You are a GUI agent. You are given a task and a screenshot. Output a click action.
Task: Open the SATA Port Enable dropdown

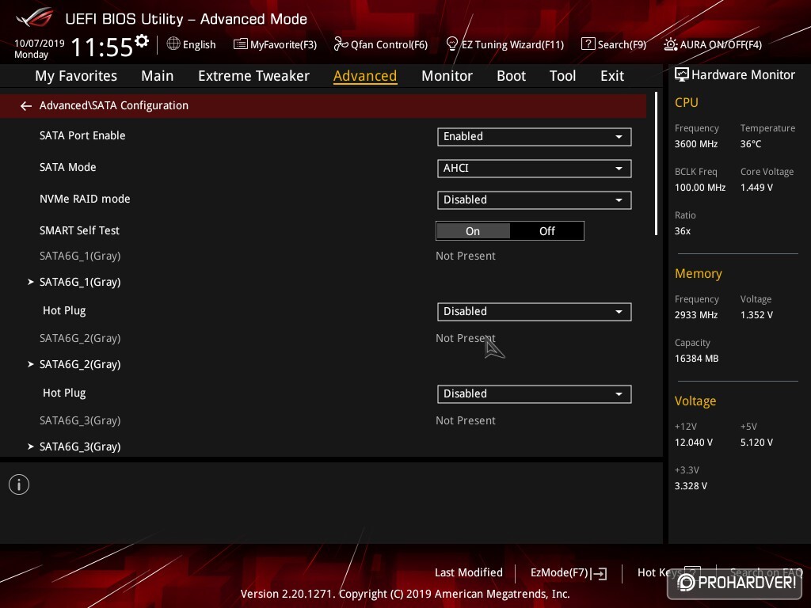[x=535, y=136]
